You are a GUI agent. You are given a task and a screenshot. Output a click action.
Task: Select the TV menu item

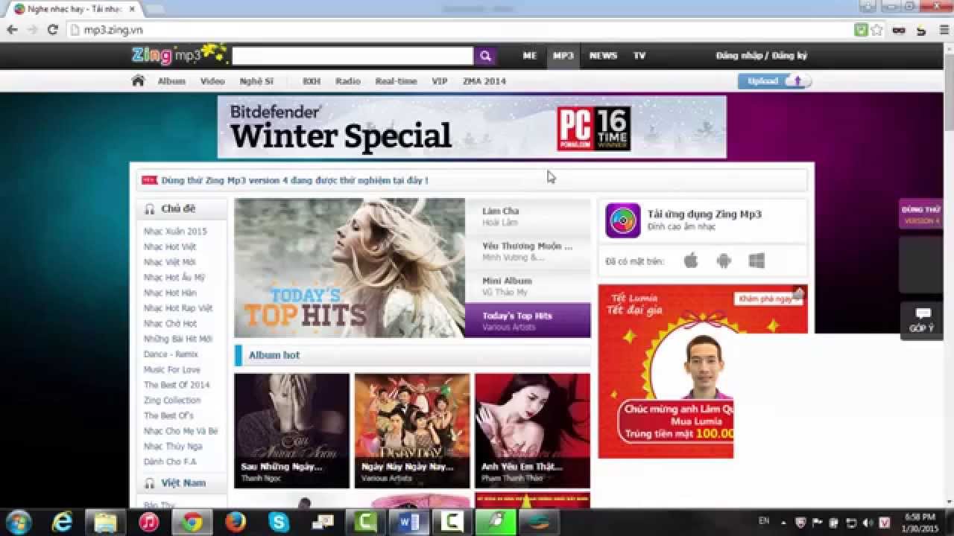coord(639,56)
